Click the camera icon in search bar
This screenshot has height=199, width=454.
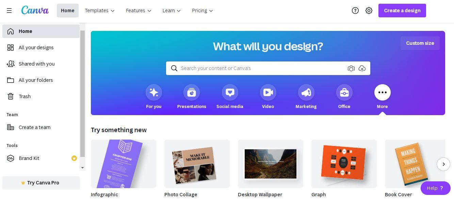pyautogui.click(x=351, y=68)
